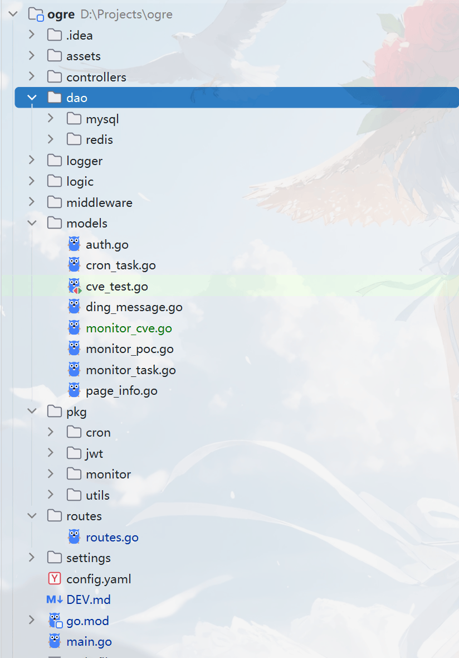Image resolution: width=459 pixels, height=658 pixels.
Task: Collapse the dao folder chevron
Action: 32,98
